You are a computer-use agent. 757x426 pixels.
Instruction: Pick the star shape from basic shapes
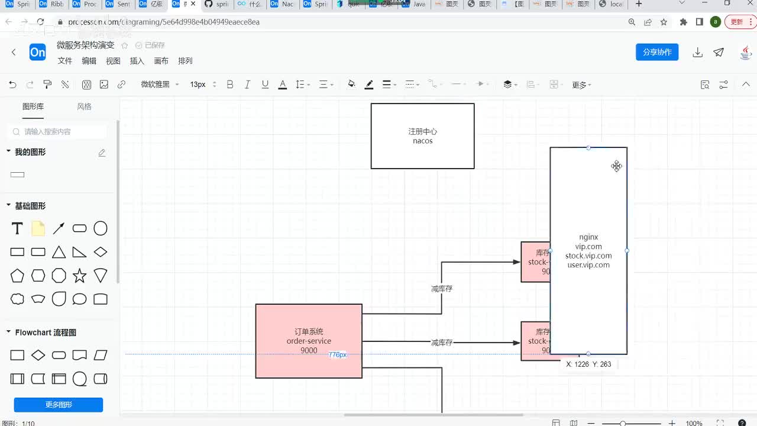[80, 276]
